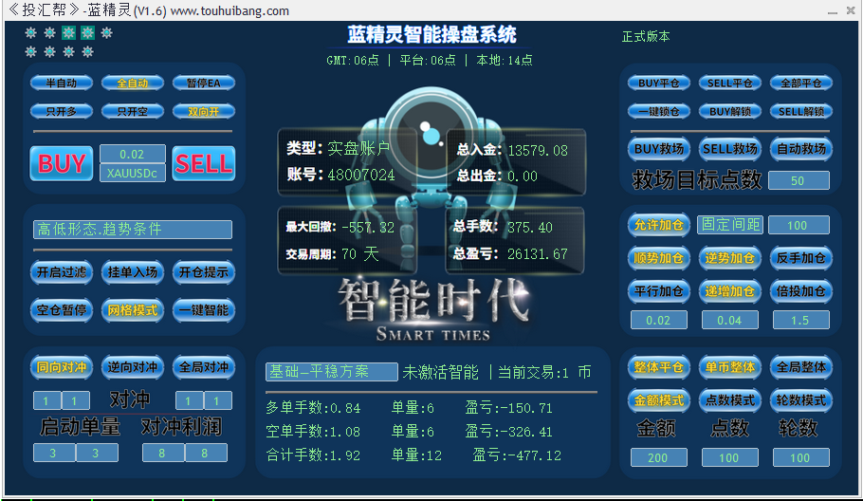Toggle the 网格模式 grid mode

133,310
